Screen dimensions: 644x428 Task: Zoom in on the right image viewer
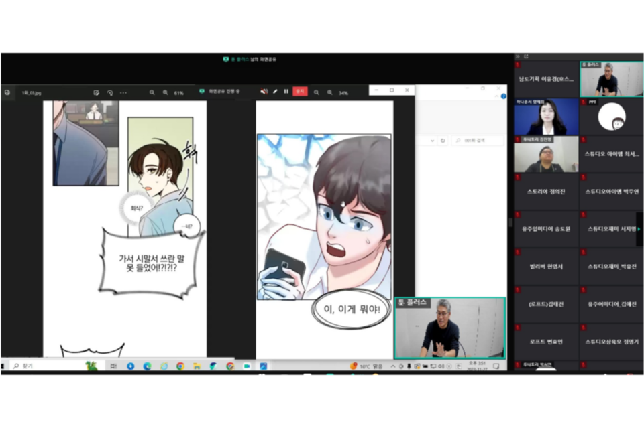(329, 93)
